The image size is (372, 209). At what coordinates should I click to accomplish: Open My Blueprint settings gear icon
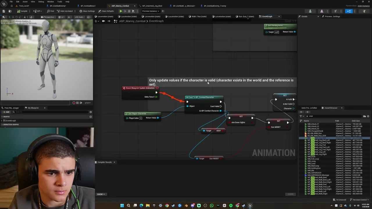click(x=91, y=112)
